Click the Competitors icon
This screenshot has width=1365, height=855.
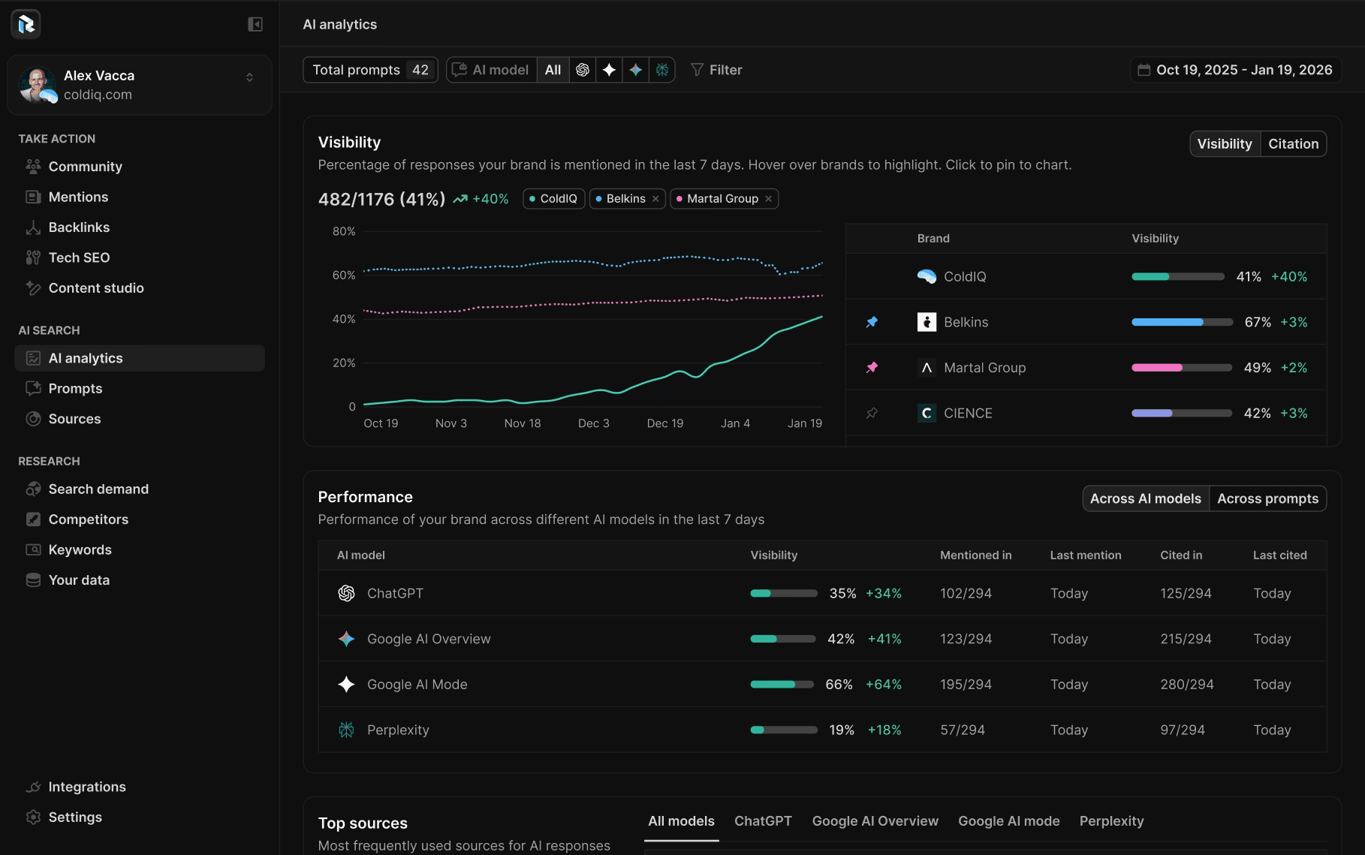pyautogui.click(x=33, y=519)
